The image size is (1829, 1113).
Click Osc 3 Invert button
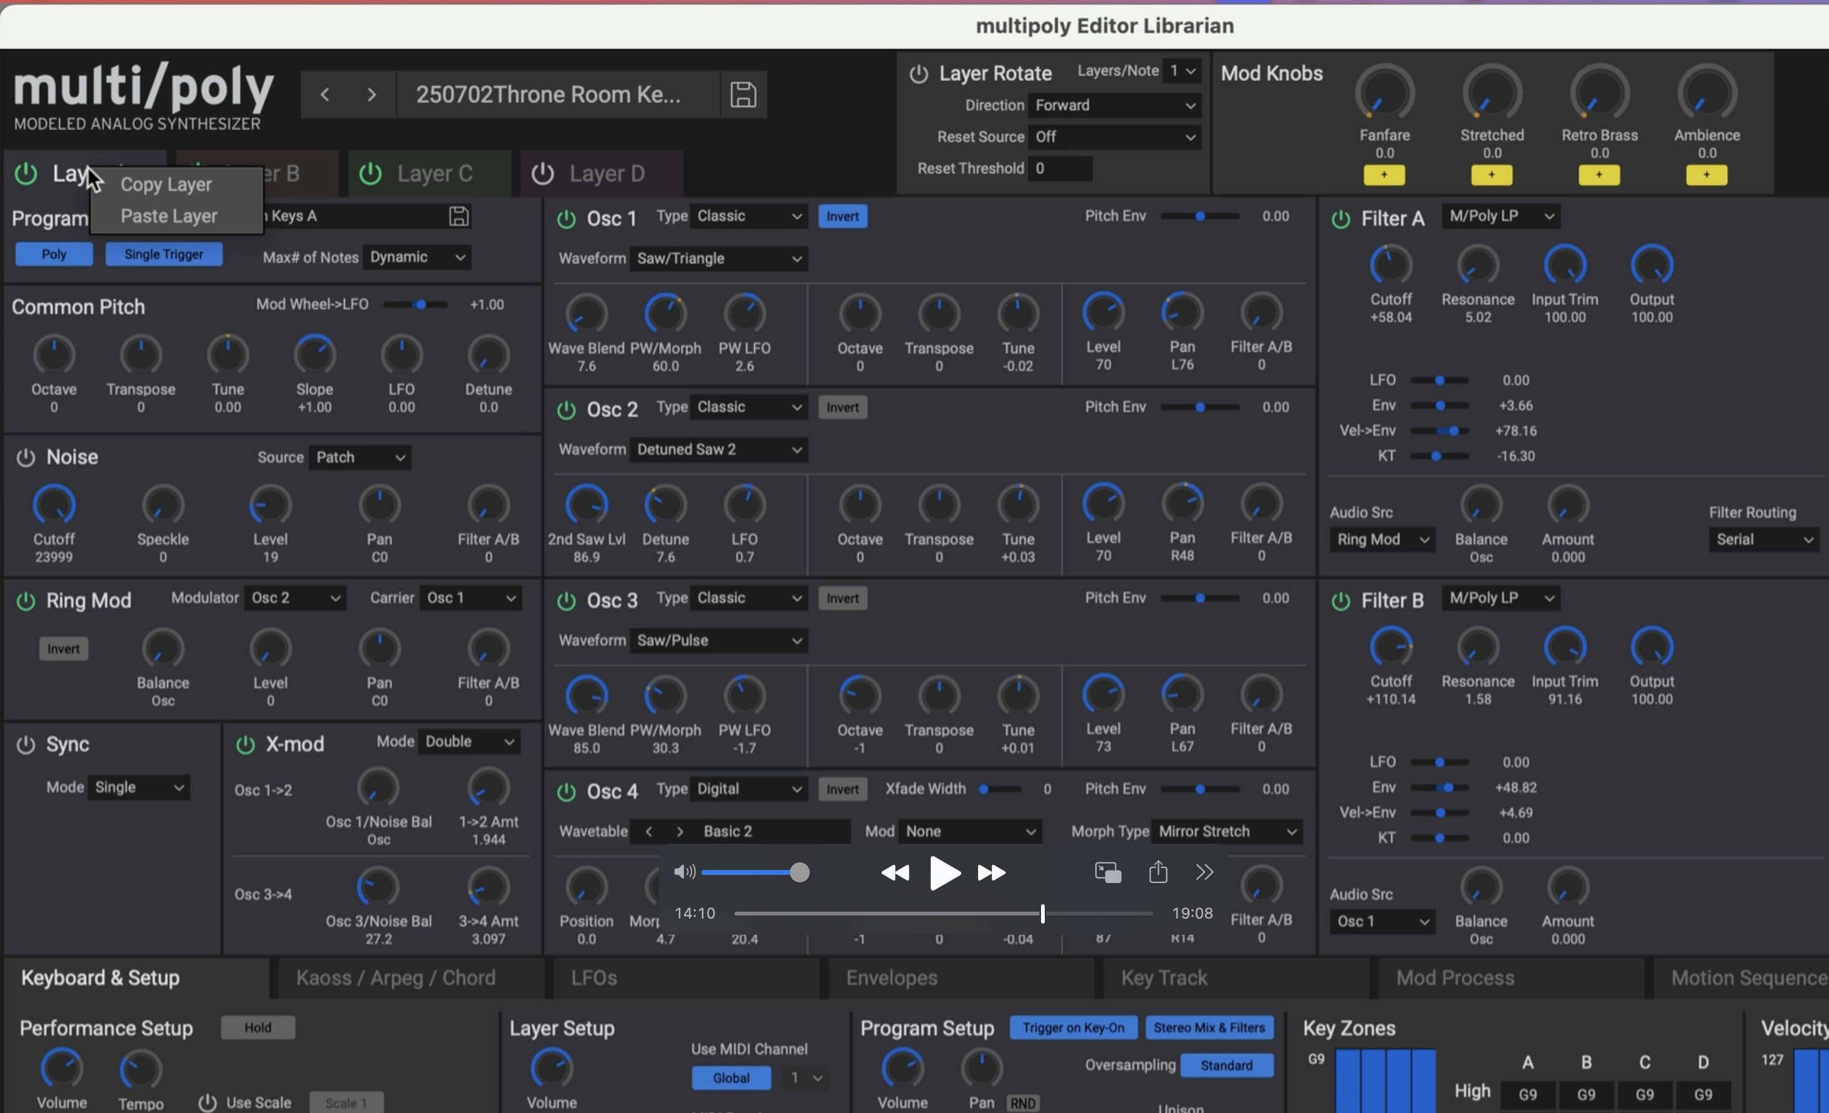tap(842, 599)
